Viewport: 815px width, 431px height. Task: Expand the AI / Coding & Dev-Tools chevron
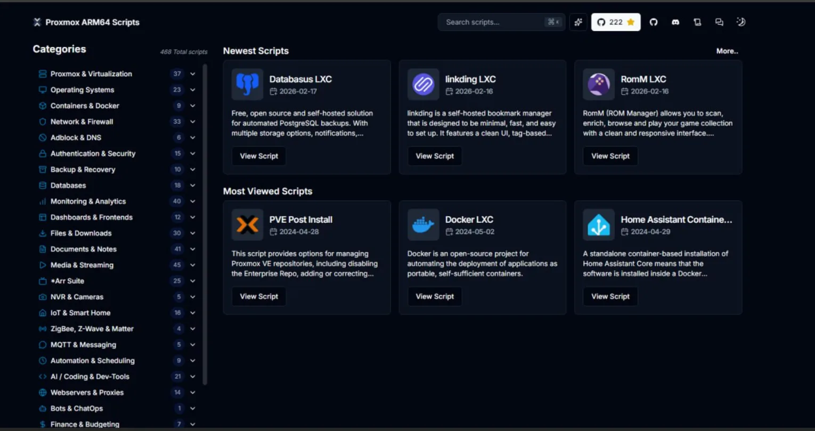click(x=192, y=377)
